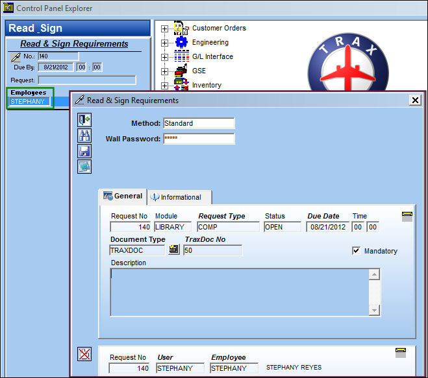This screenshot has height=378, width=428.
Task: Select the GSE tree label
Action: [x=199, y=71]
